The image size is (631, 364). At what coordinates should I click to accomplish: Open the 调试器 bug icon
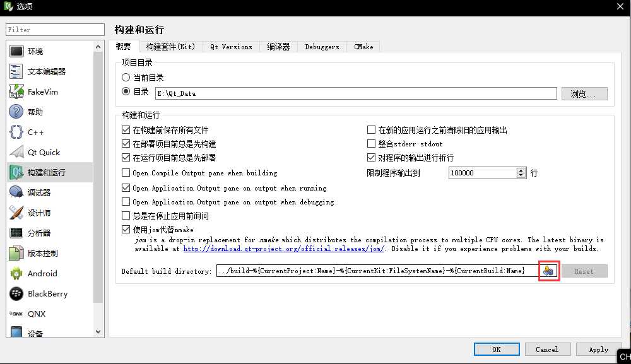pyautogui.click(x=16, y=192)
